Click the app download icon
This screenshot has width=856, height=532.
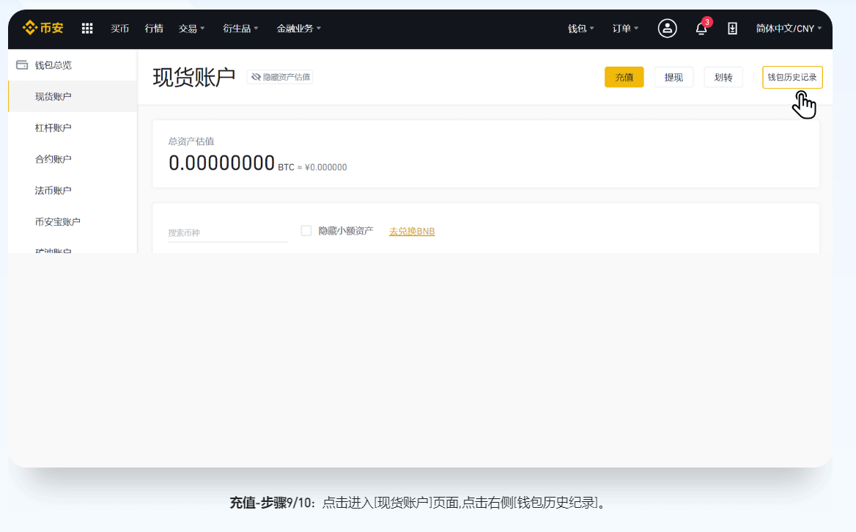coord(732,29)
